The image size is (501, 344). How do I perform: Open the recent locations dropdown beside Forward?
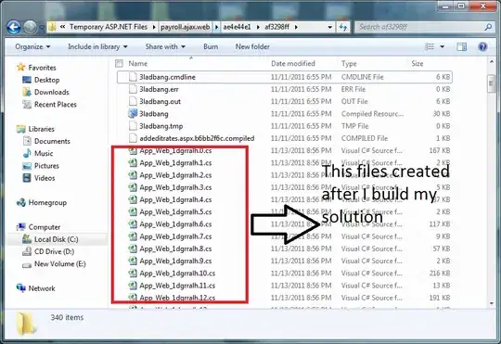[x=42, y=28]
